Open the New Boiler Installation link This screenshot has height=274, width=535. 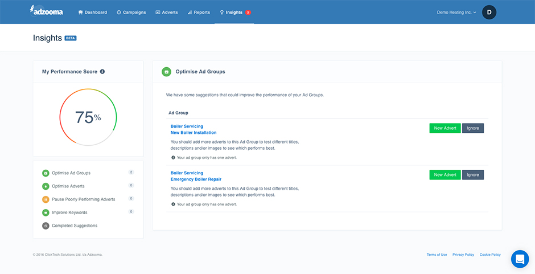coord(194,133)
